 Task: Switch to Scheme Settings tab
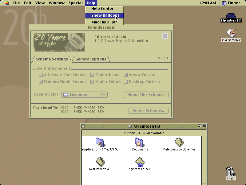pos(52,59)
